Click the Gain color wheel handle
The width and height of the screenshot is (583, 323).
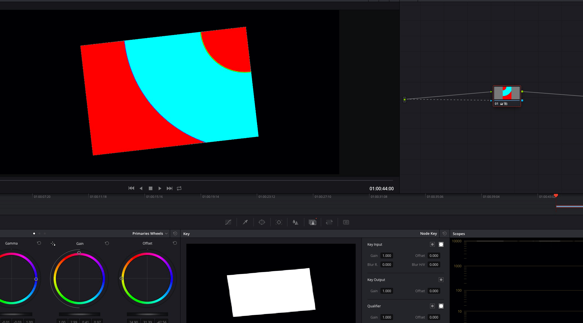coord(79,253)
